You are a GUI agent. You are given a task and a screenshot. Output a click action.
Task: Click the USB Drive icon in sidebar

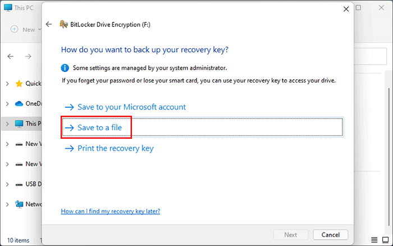coord(20,184)
